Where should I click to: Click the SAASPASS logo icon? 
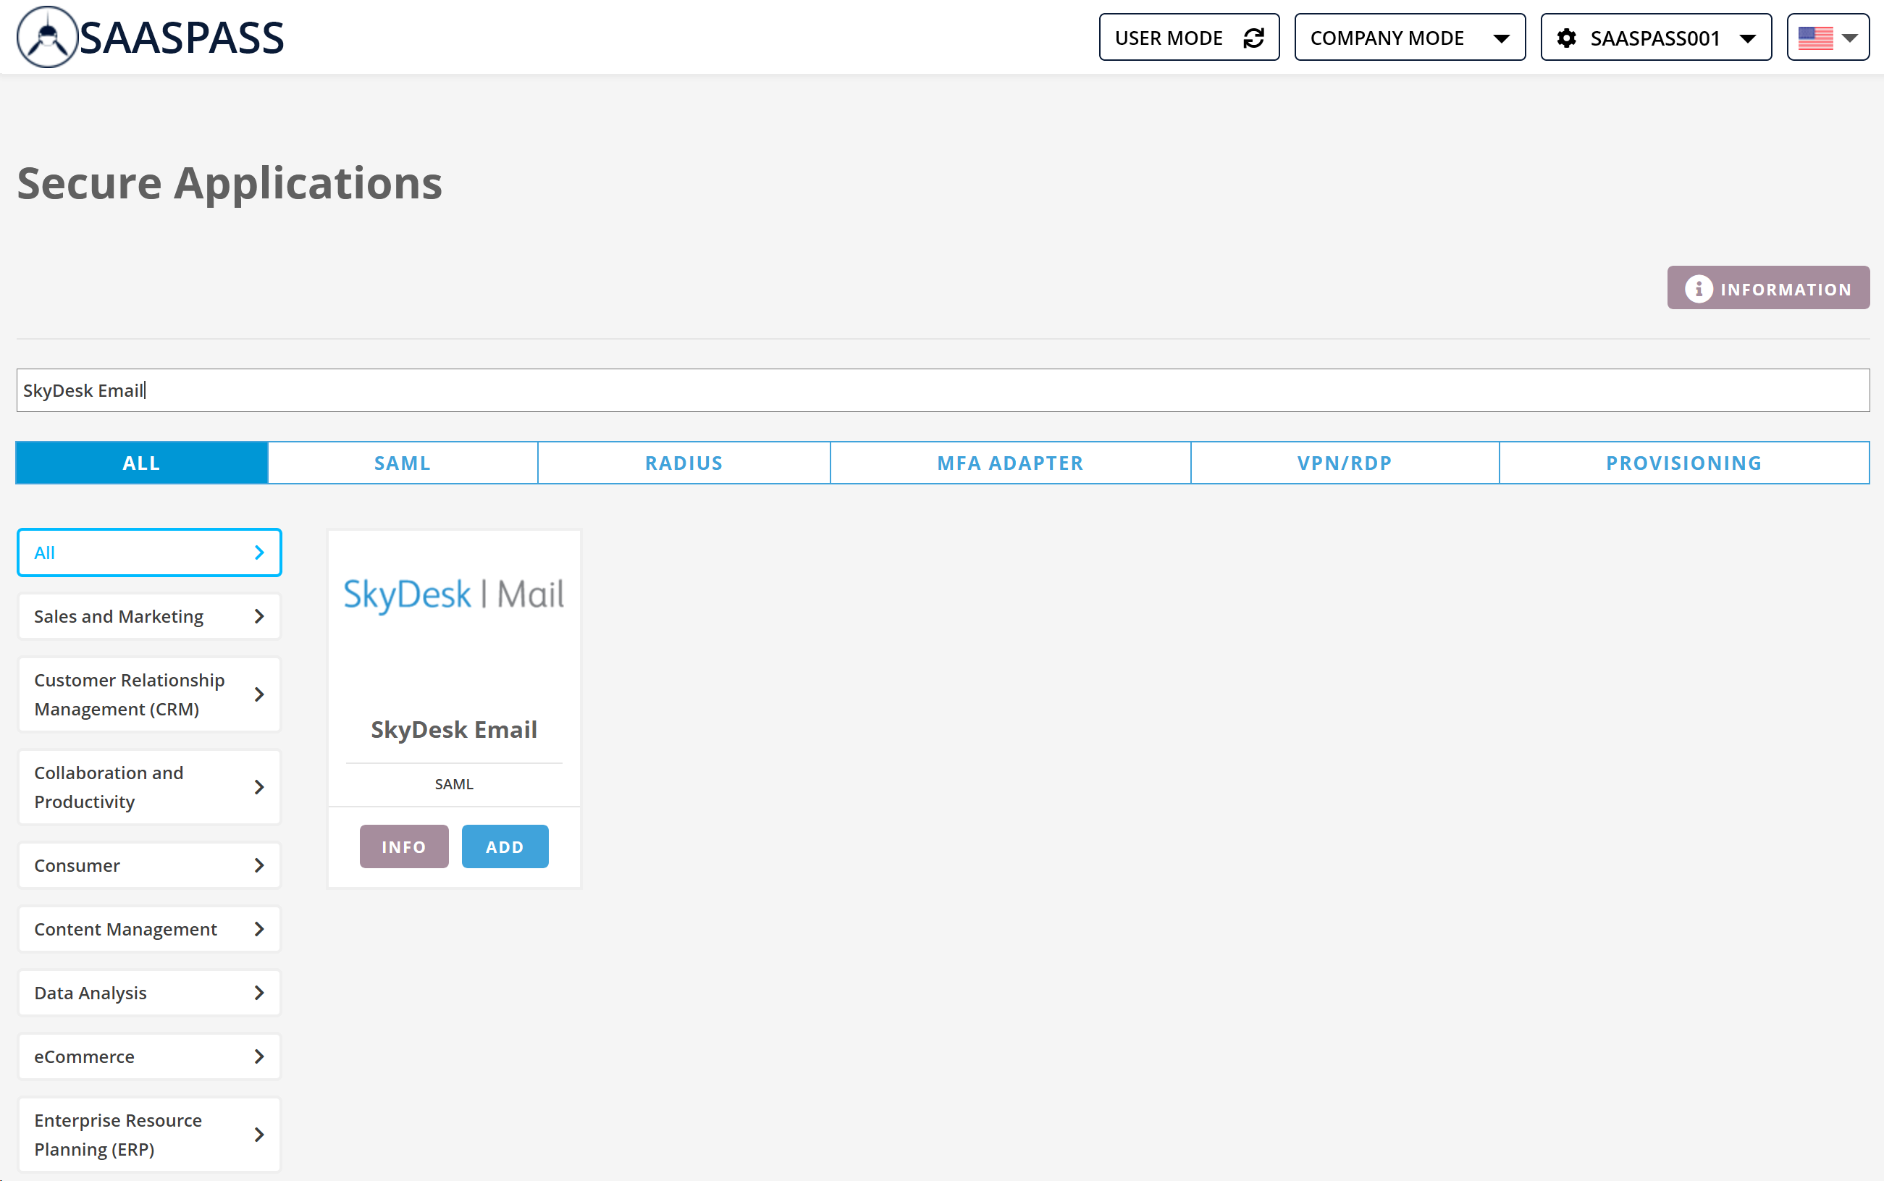click(46, 39)
